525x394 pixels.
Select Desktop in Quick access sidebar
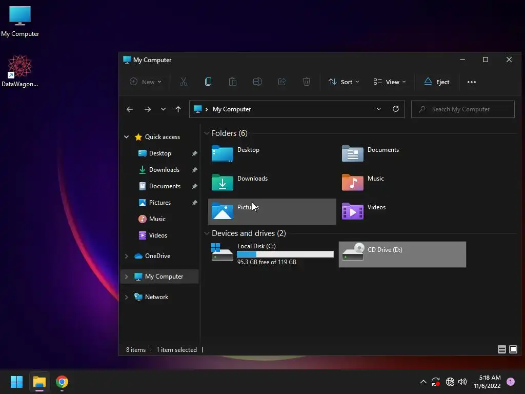pyautogui.click(x=160, y=153)
